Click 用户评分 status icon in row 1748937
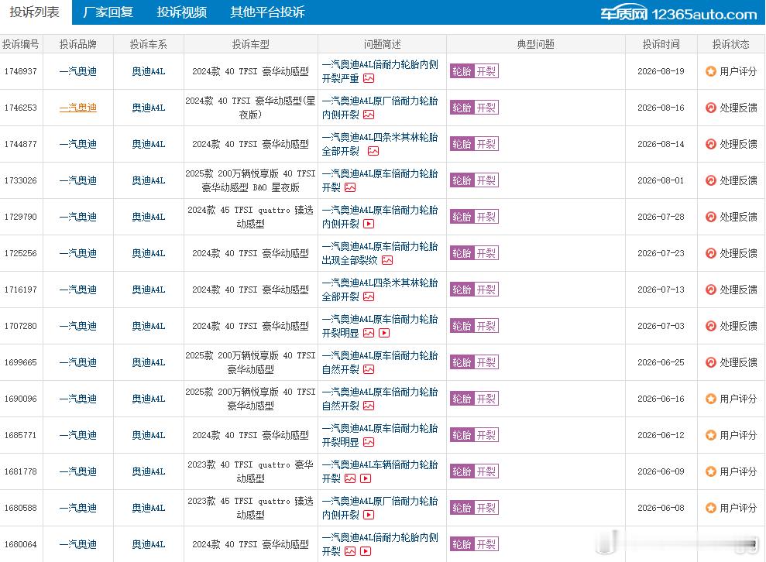This screenshot has width=766, height=562. 711,71
